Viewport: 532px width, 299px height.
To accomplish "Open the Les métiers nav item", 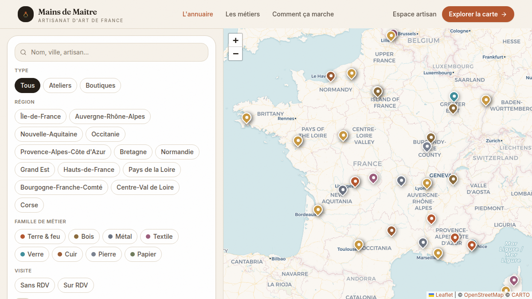I will point(243,14).
